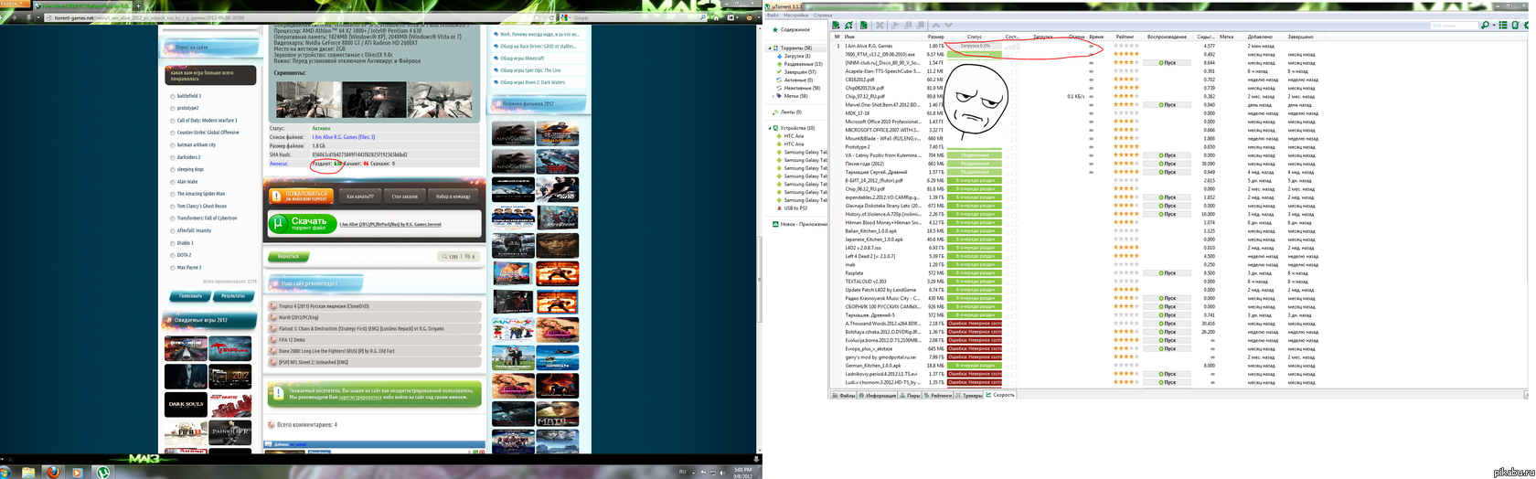Screen dimensions: 1536x479
Task: Select the Alan Wake poll radio button
Action: point(173,182)
